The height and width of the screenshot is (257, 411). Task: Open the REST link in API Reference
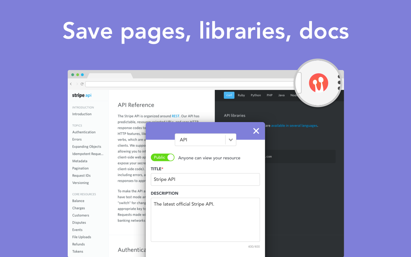(x=176, y=116)
